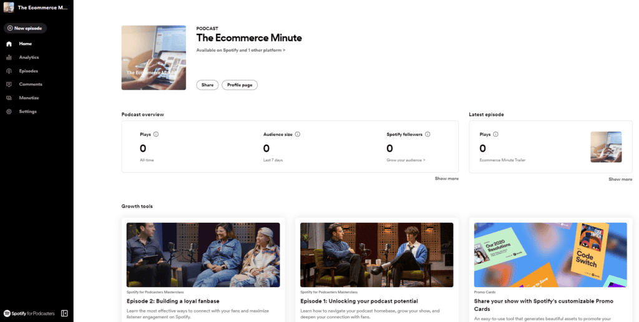Click the Share button
Screen dimensions: 639x322
[207, 85]
